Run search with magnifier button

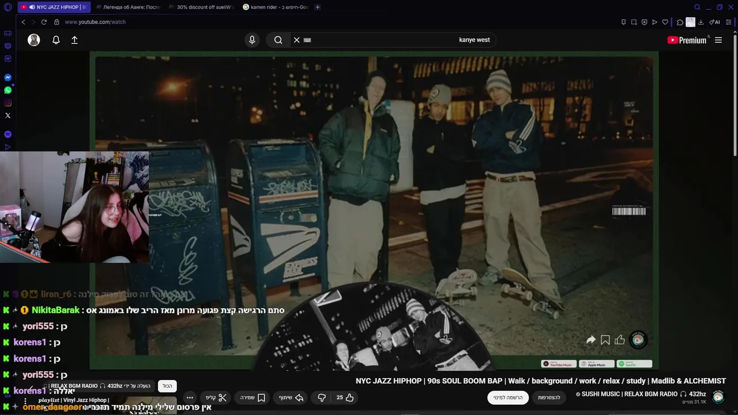[x=278, y=40]
